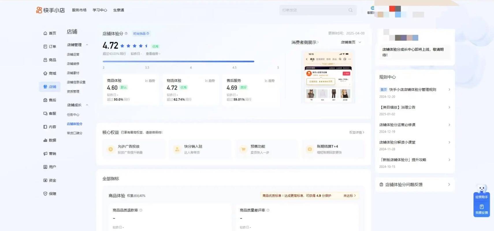The image size is (494, 231).
Task: Open the 店铺首页 dropdown
Action: pyautogui.click(x=351, y=42)
